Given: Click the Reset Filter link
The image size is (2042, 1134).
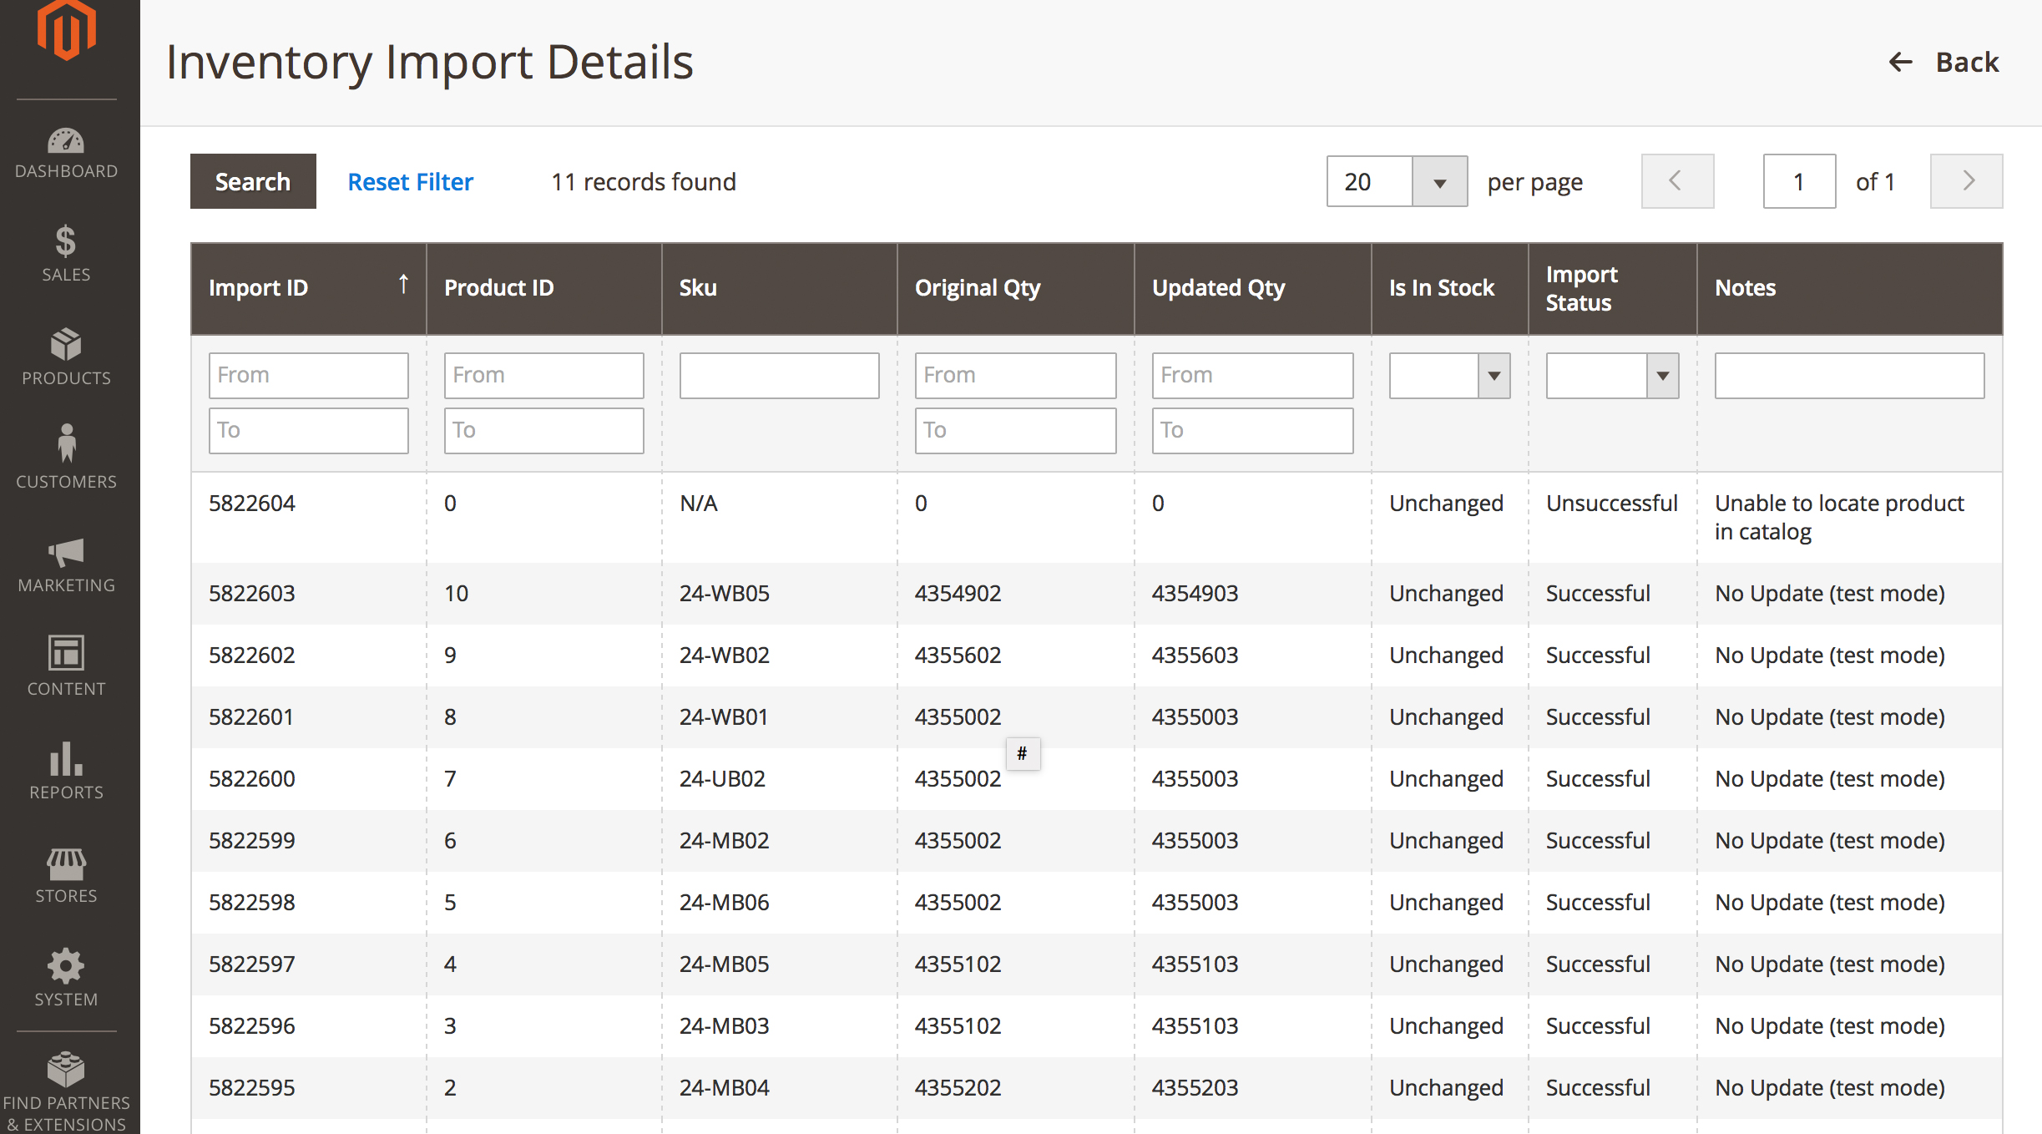Looking at the screenshot, I should (x=410, y=181).
